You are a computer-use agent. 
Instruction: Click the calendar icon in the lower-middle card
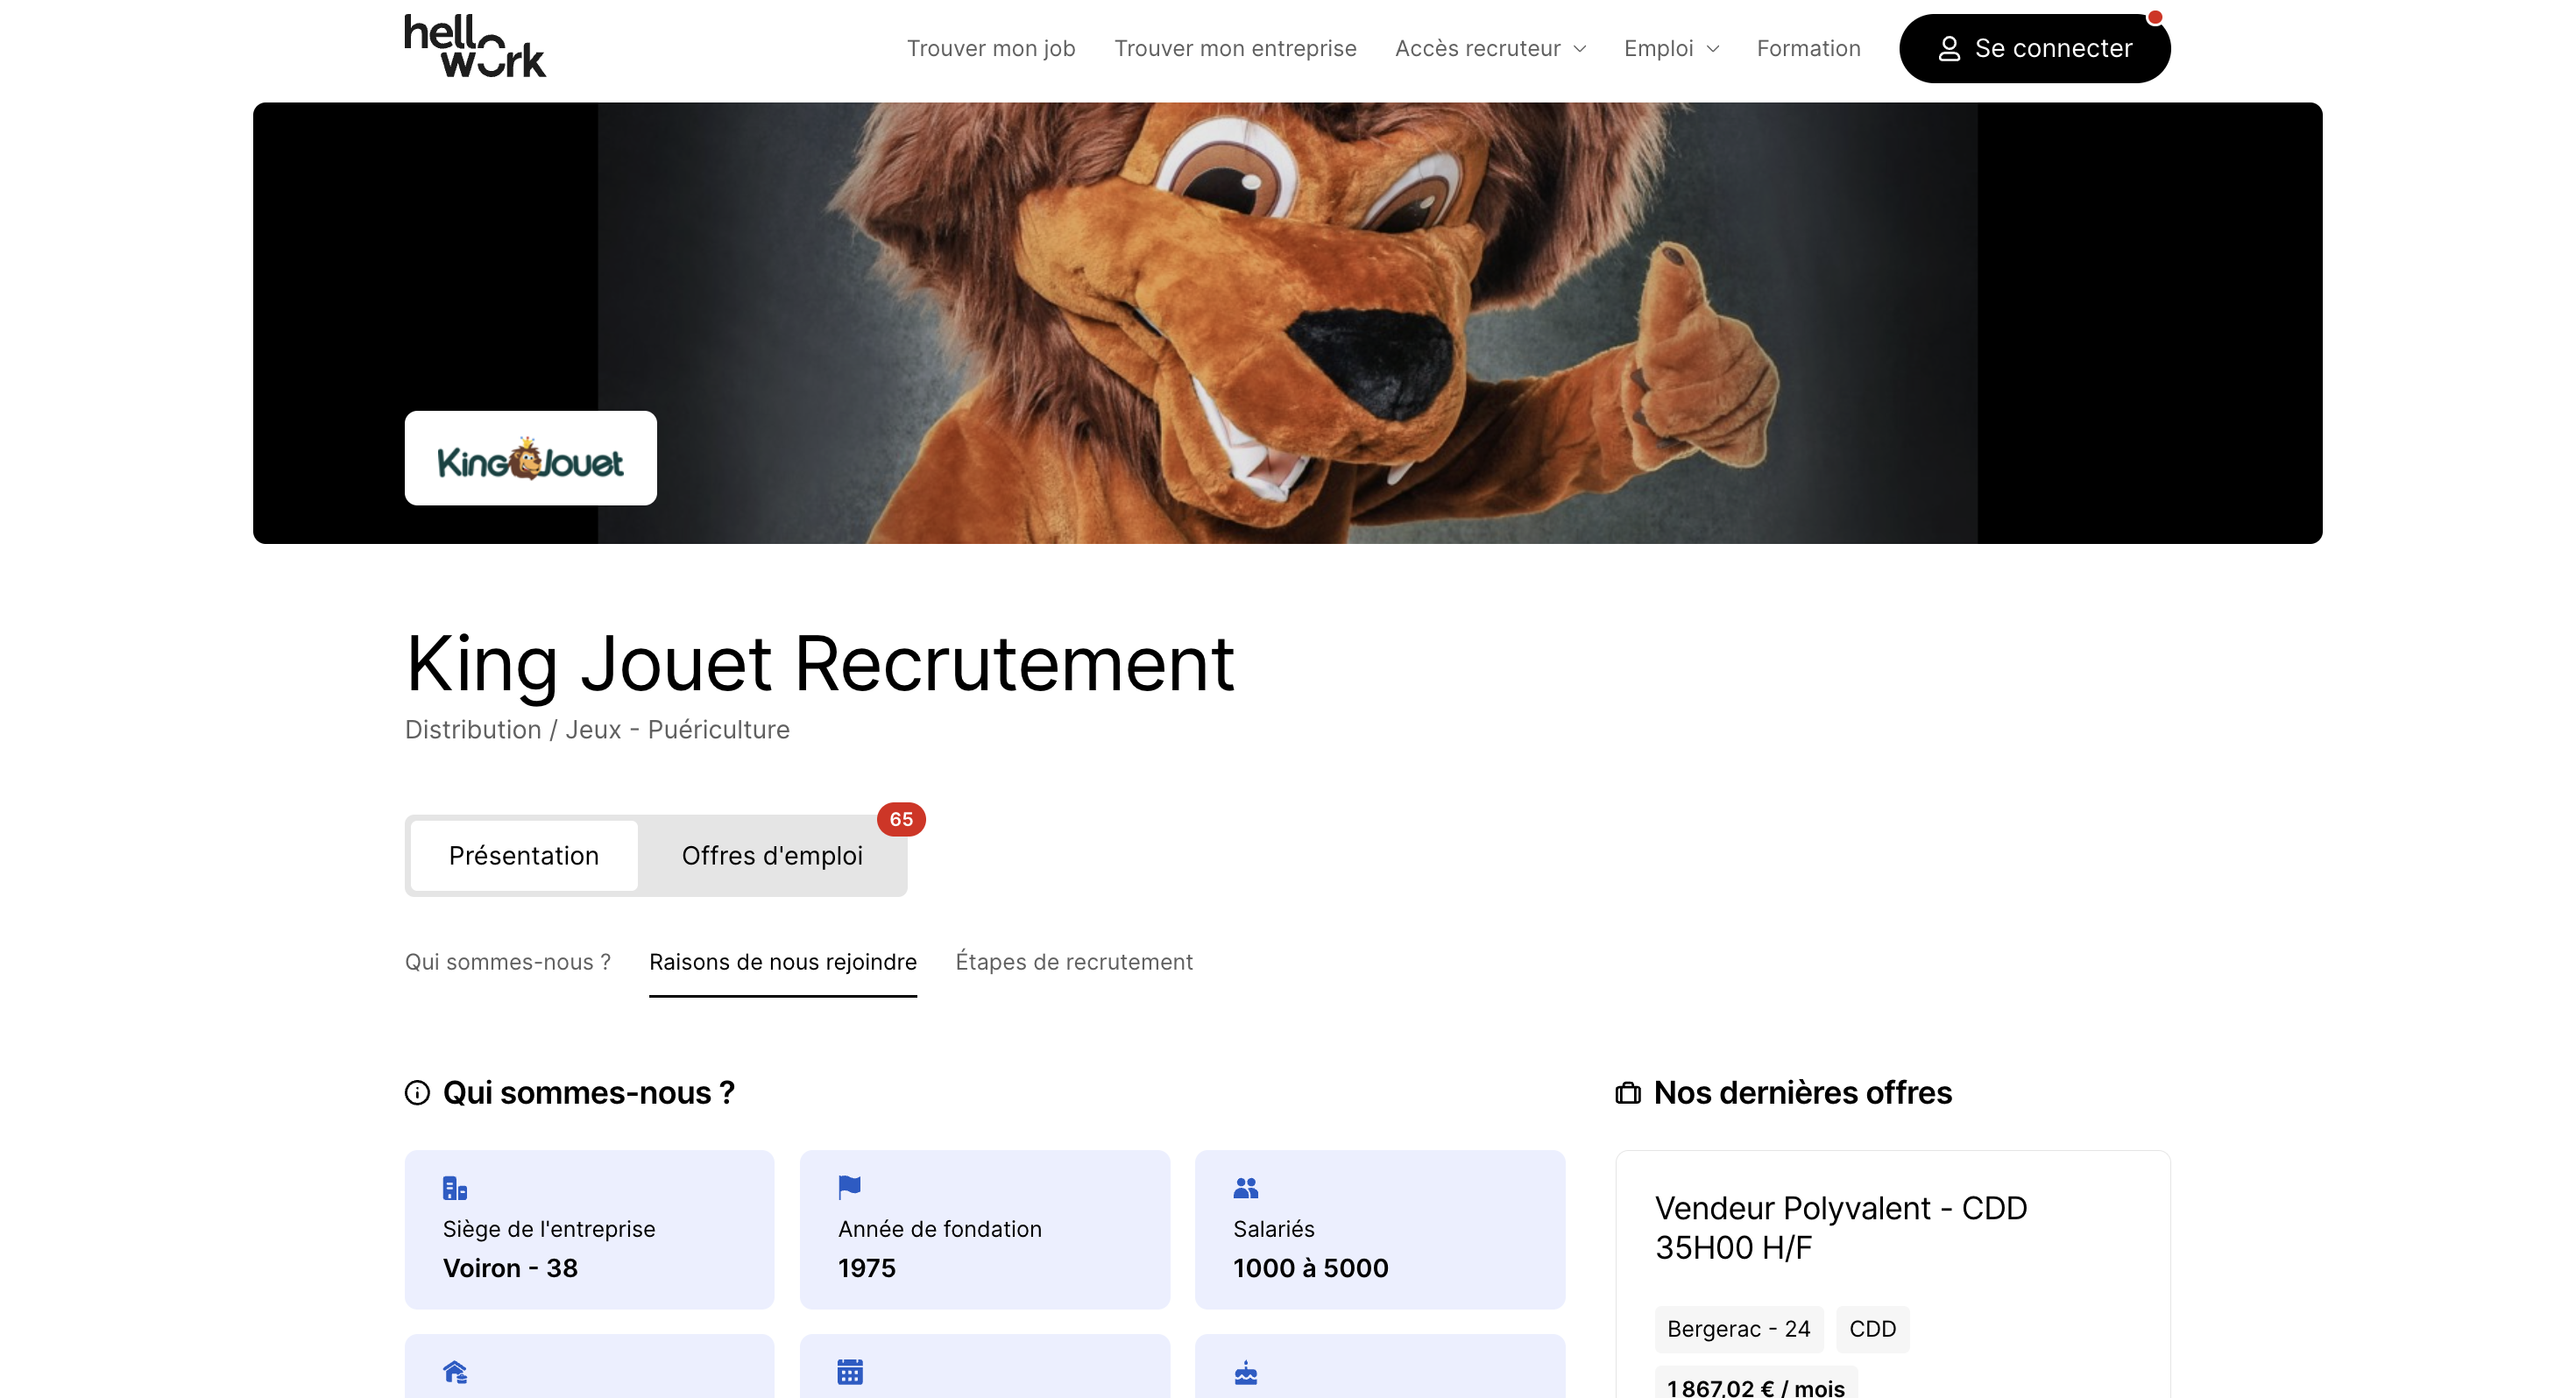(850, 1371)
